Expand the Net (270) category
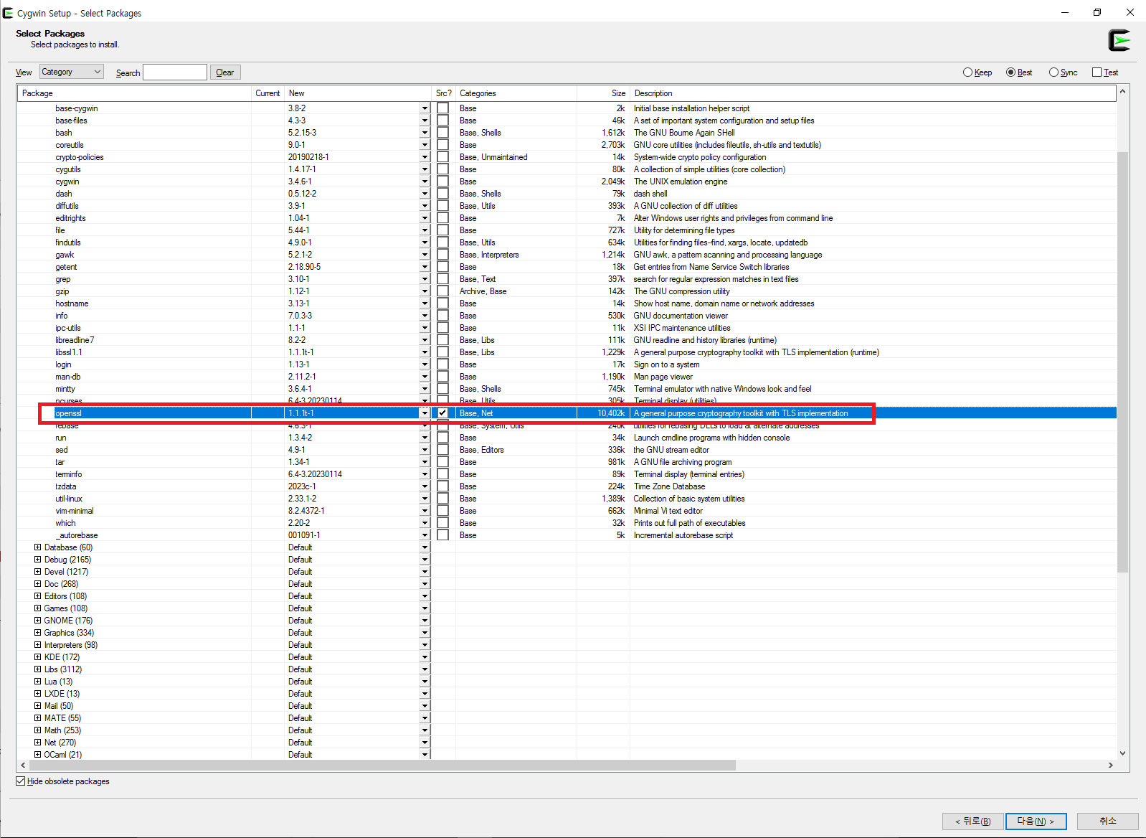The image size is (1146, 838). point(38,743)
